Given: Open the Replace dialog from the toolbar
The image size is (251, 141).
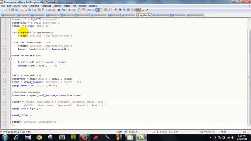Looking at the screenshot, I should 64,10.
